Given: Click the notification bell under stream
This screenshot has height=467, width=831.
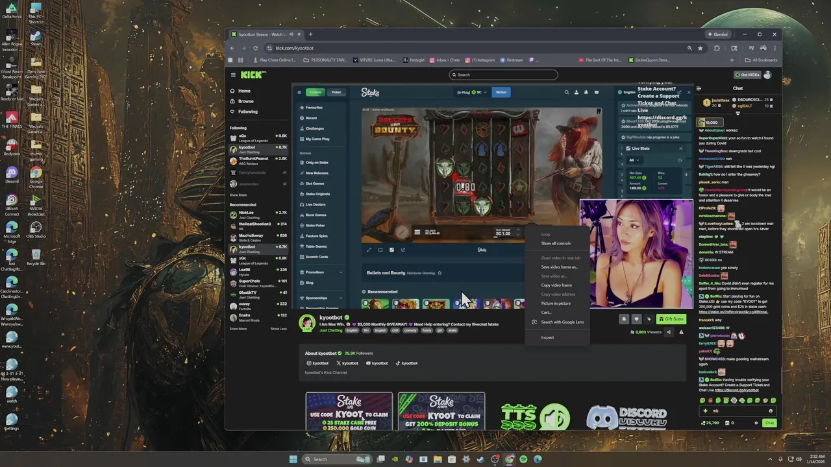Looking at the screenshot, I should (x=624, y=318).
